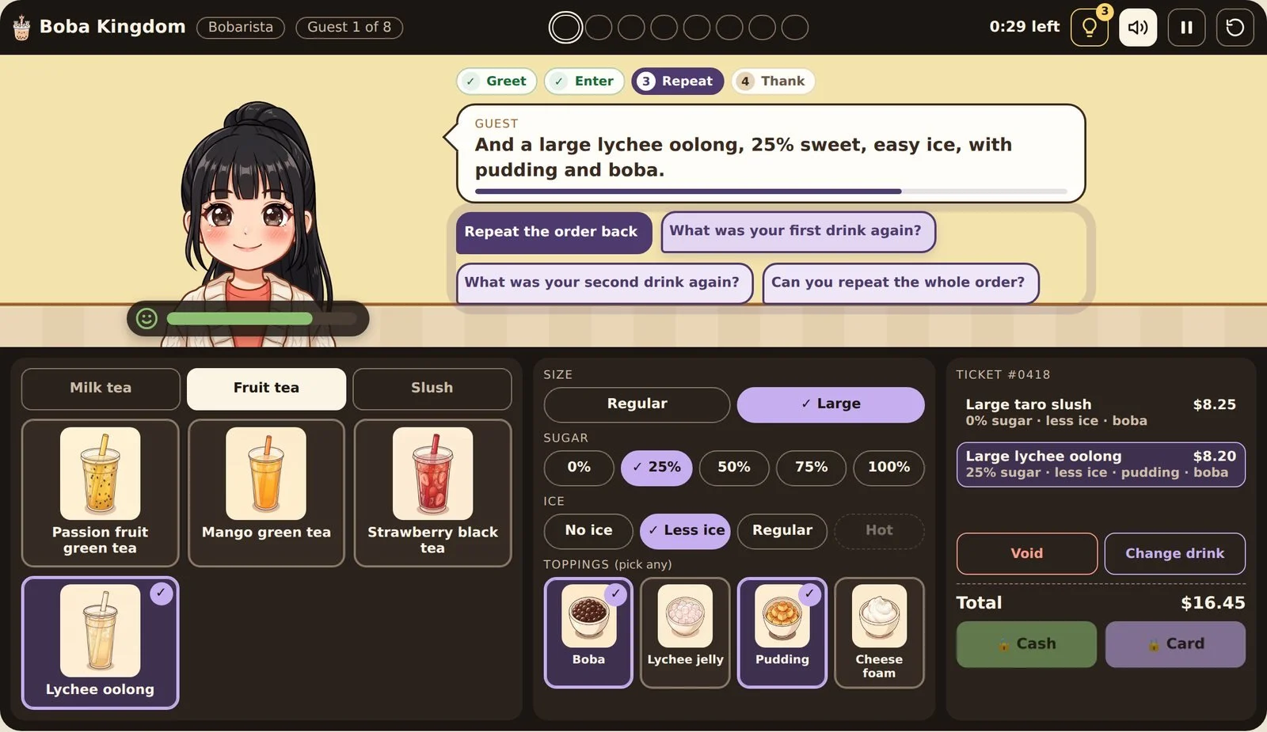Image resolution: width=1267 pixels, height=732 pixels.
Task: Click the Boba Kingdom logo icon
Action: (21, 28)
